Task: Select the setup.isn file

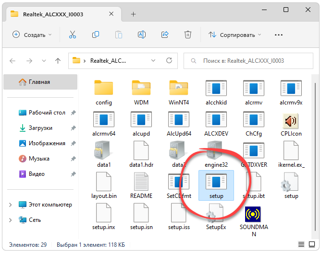Action: coord(141,217)
